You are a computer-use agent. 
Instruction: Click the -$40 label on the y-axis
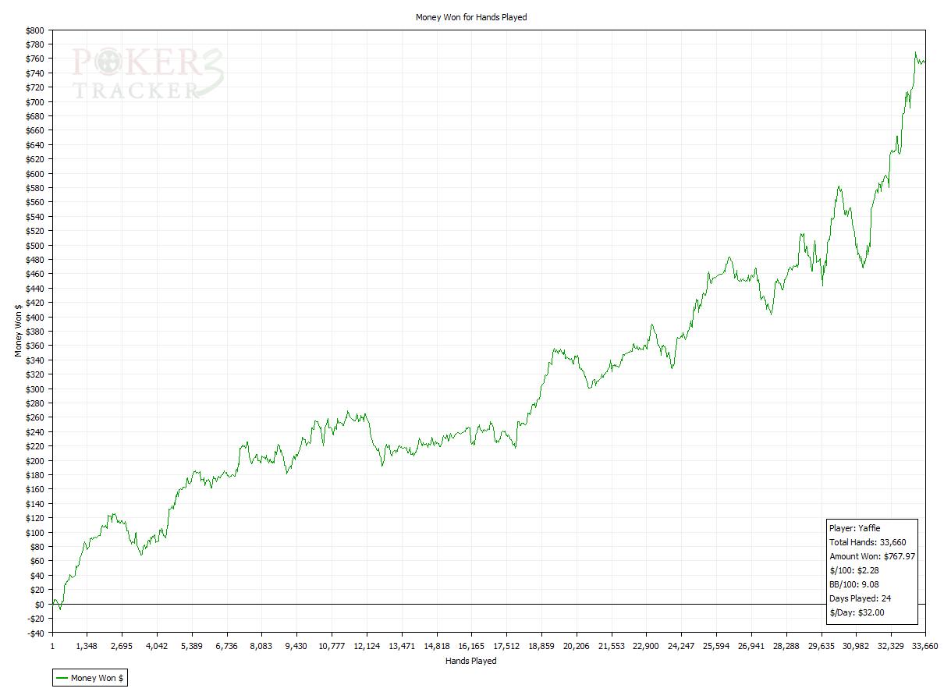click(34, 633)
